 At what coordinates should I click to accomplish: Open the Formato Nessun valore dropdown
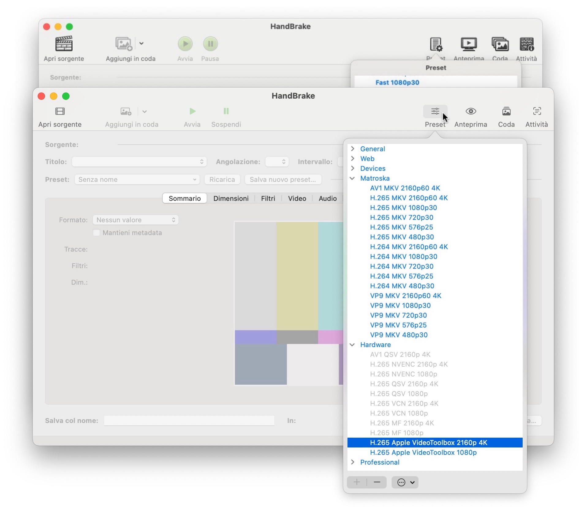point(135,220)
